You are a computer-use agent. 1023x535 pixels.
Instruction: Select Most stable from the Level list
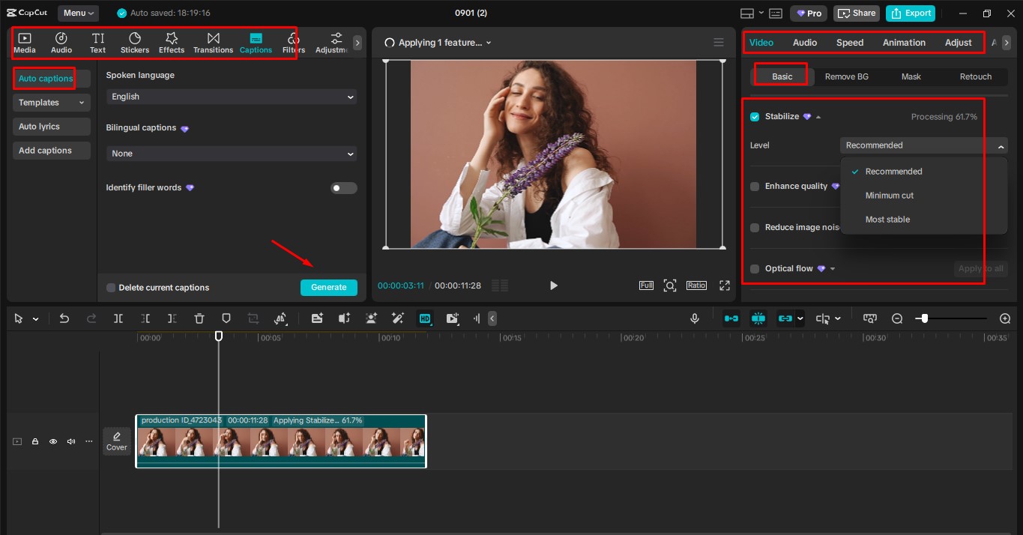(887, 219)
